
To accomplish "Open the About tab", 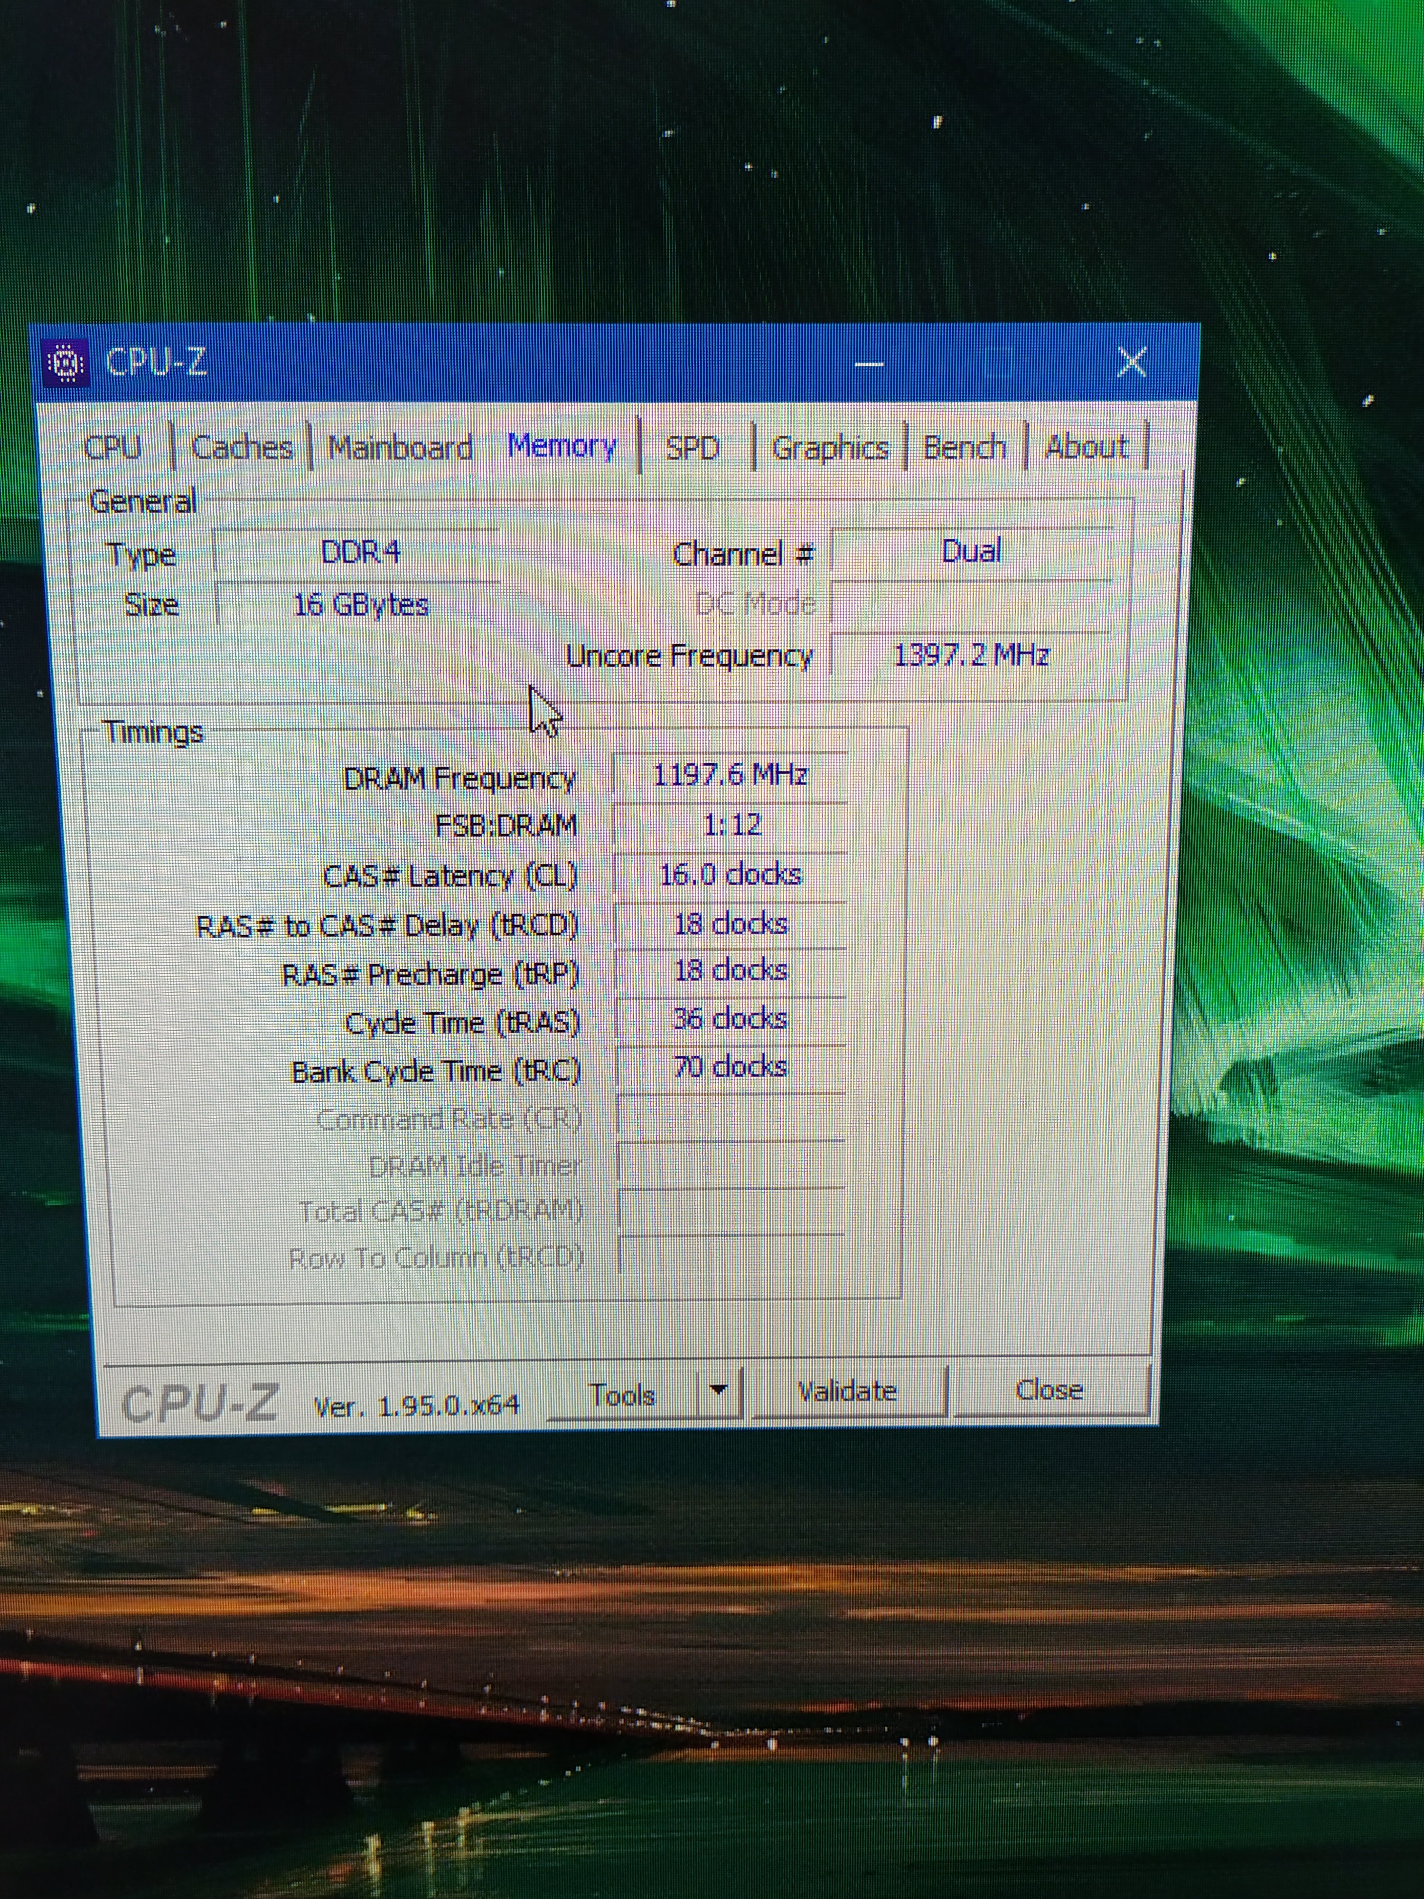I will [1086, 447].
